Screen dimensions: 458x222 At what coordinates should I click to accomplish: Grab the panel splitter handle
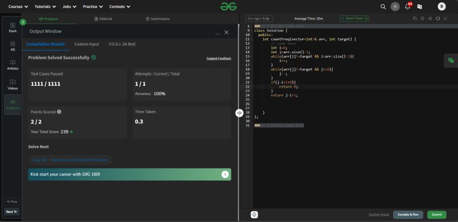tap(239, 113)
